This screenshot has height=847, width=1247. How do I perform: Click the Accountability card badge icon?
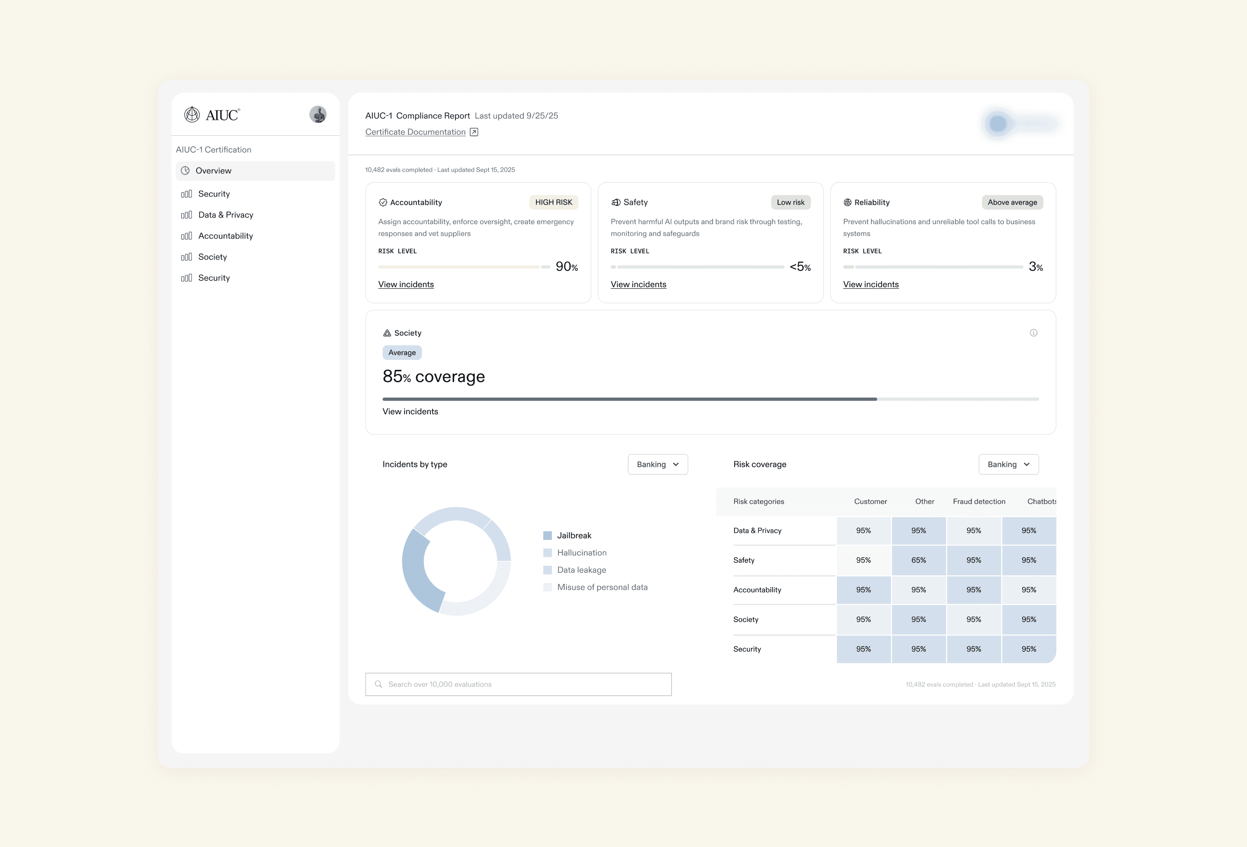(x=383, y=202)
